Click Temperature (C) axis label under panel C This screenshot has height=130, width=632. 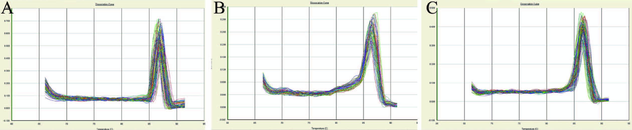[529, 129]
